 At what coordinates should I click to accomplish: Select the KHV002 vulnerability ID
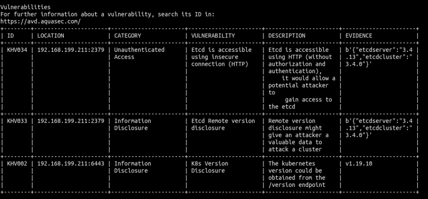(17, 164)
